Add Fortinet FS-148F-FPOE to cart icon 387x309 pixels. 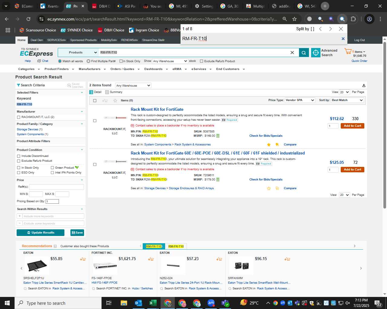[x=151, y=259]
